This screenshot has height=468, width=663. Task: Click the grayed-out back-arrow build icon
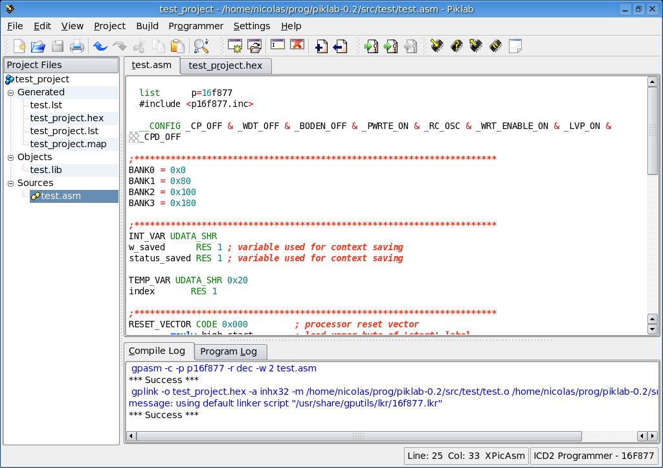click(x=410, y=46)
